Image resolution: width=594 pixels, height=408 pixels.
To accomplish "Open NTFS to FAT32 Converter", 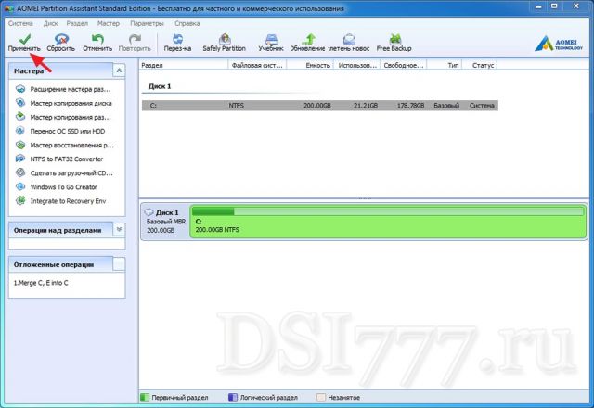I will coord(66,159).
